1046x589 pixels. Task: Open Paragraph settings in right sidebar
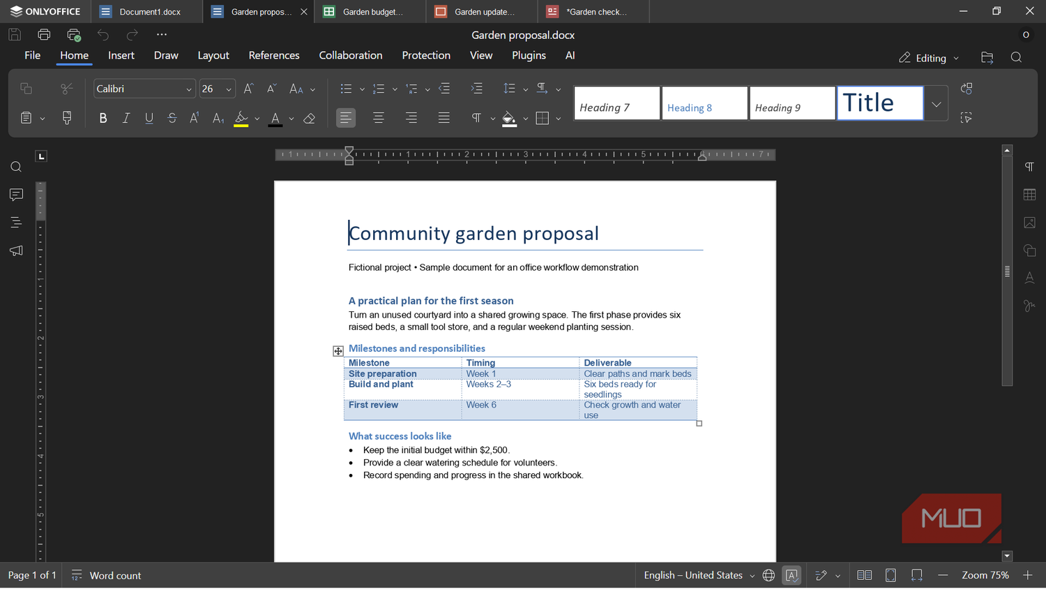pyautogui.click(x=1030, y=167)
